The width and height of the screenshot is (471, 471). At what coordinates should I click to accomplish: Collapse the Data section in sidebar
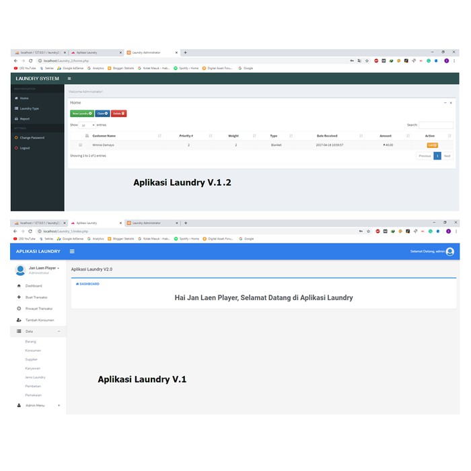[59, 331]
